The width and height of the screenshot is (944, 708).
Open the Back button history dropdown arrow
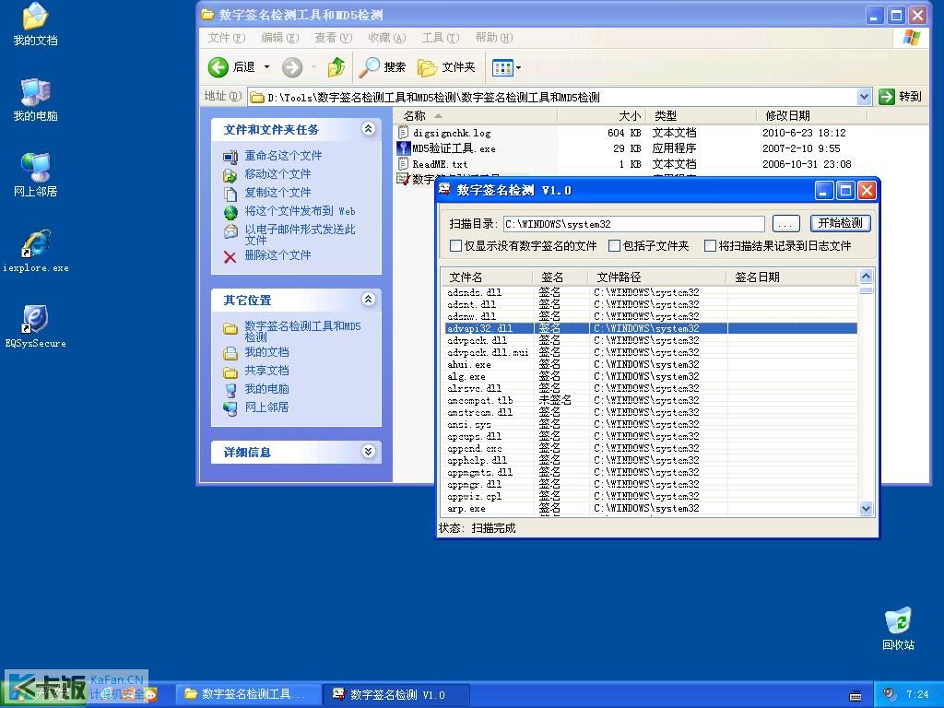point(266,66)
